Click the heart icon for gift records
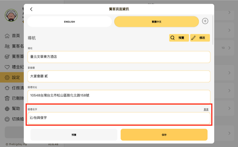The width and height of the screenshot is (238, 147). point(7,67)
